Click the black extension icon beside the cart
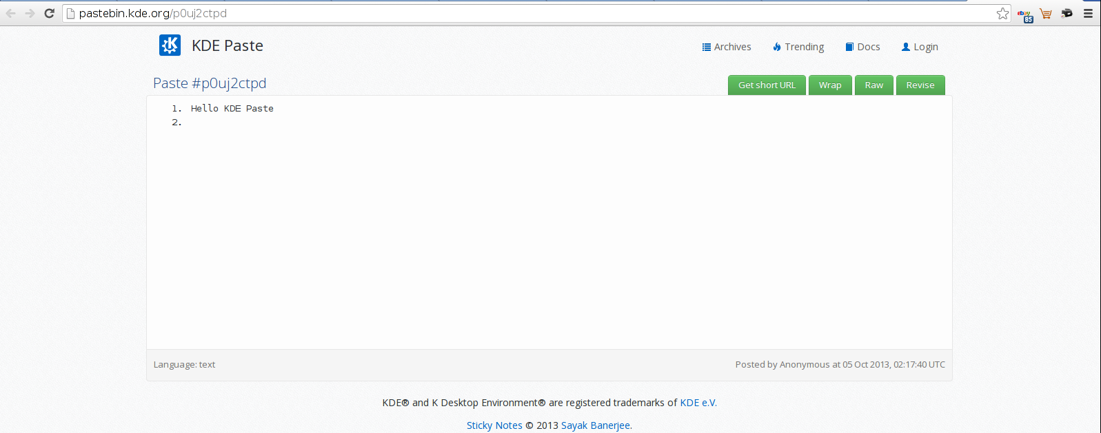 click(1067, 13)
